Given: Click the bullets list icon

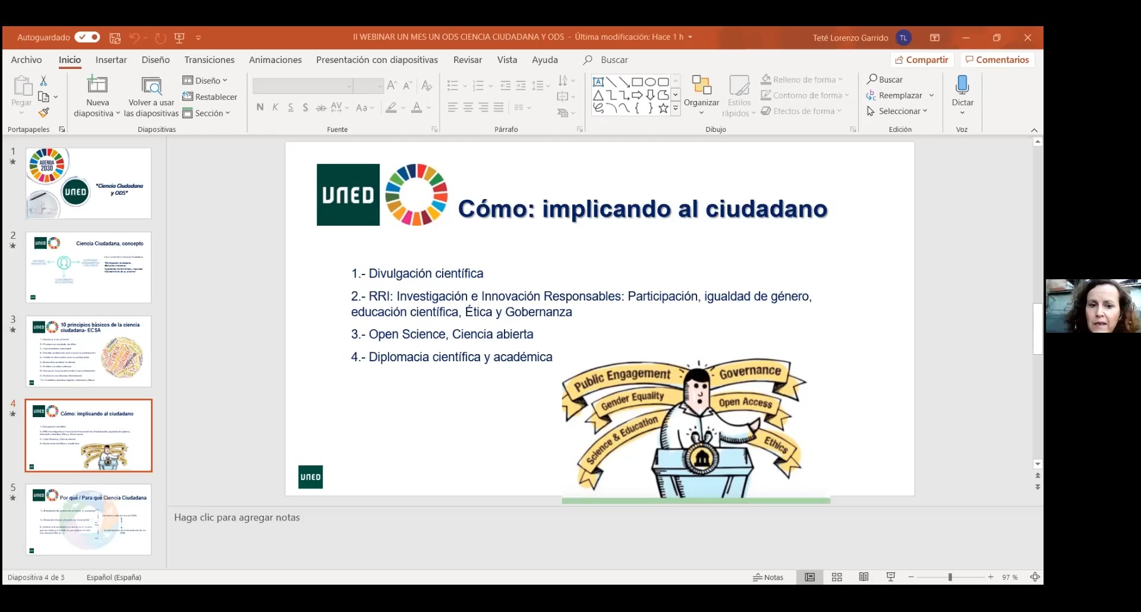Looking at the screenshot, I should point(453,86).
